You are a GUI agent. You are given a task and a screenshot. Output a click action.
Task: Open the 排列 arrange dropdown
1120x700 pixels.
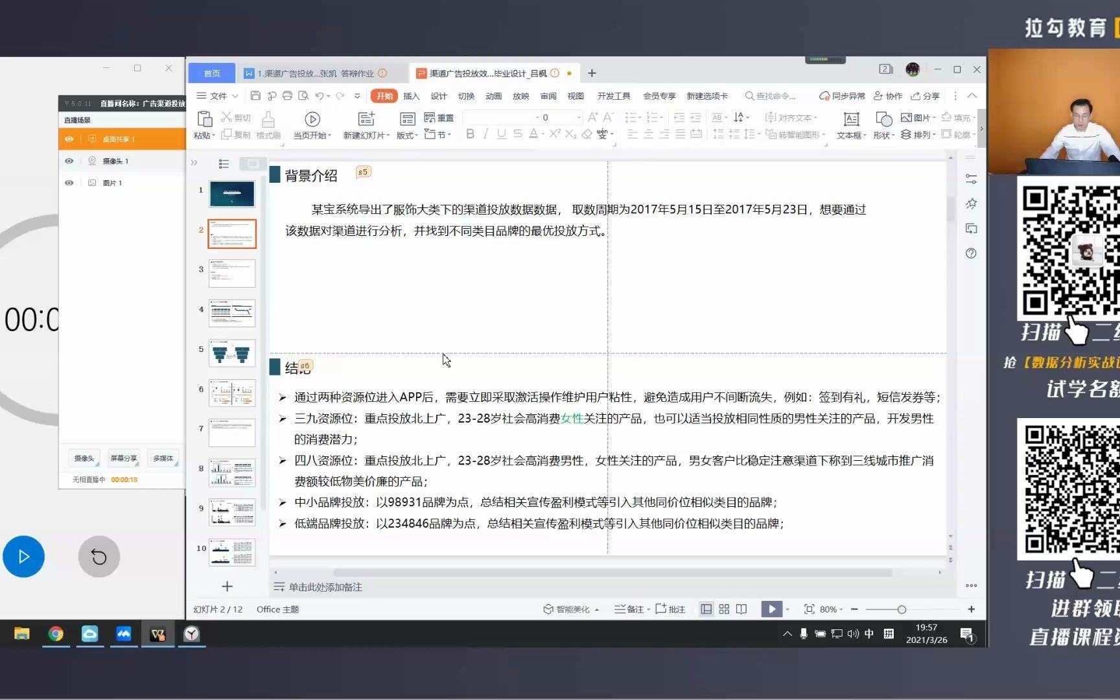tap(918, 134)
